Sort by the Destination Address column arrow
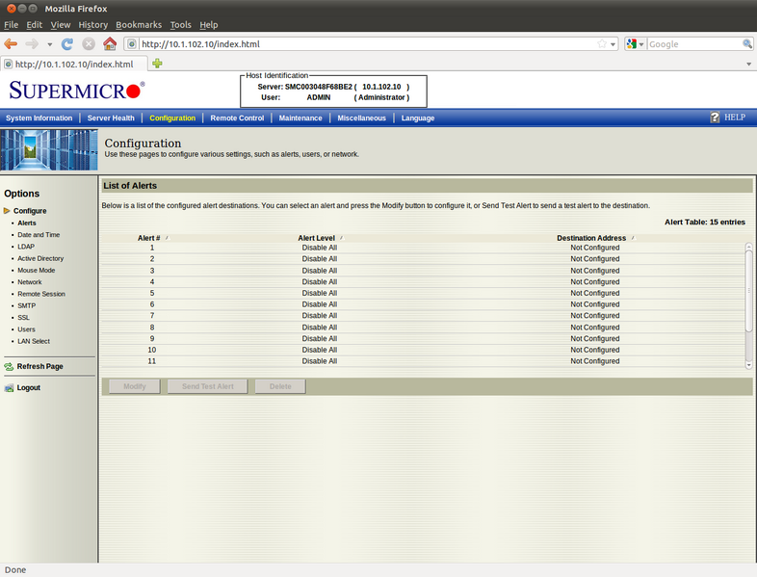 pyautogui.click(x=633, y=238)
